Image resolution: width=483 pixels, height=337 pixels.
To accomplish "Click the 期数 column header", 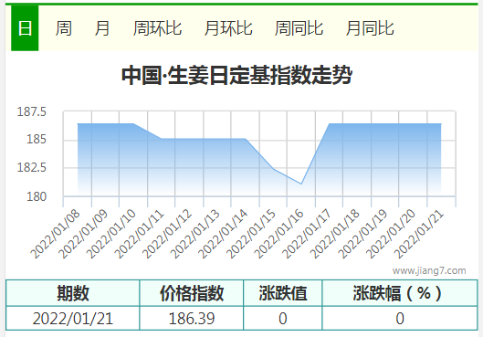I will 73,293.
